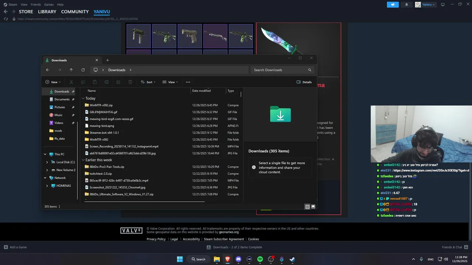Collapse the This PC tree node
This screenshot has width=472, height=265.
coord(45,154)
